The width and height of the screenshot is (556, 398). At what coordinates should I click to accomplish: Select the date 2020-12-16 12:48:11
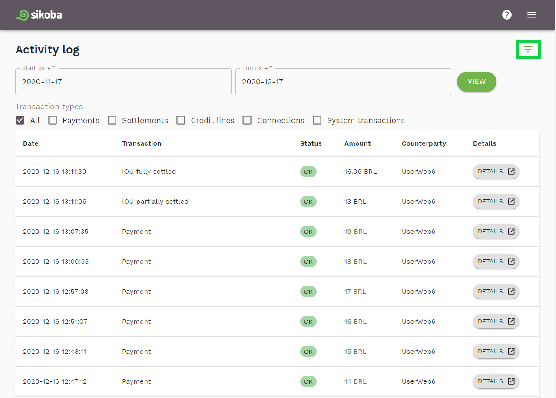point(55,352)
